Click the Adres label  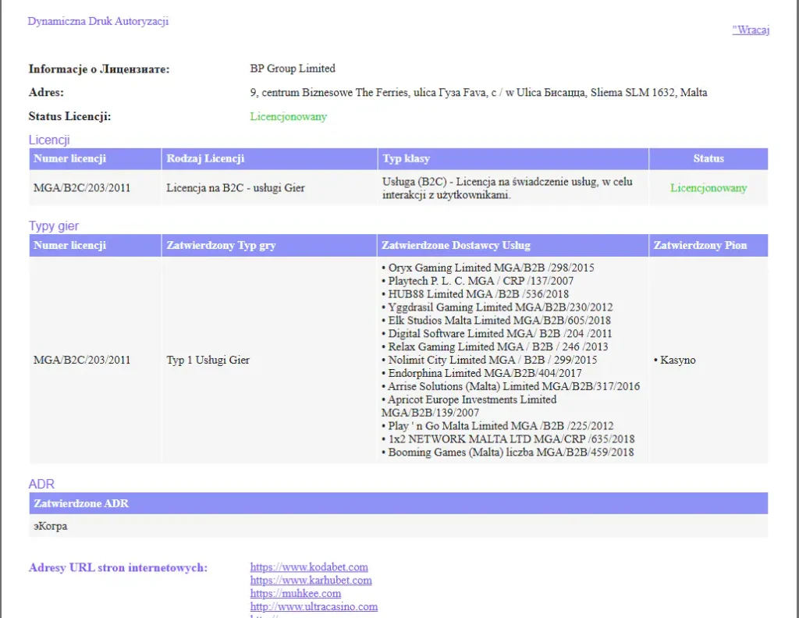pos(46,93)
